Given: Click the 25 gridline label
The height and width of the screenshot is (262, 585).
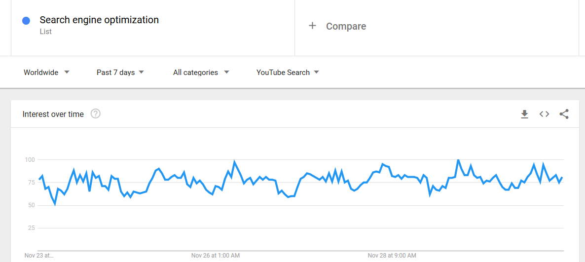Looking at the screenshot, I should [32, 228].
